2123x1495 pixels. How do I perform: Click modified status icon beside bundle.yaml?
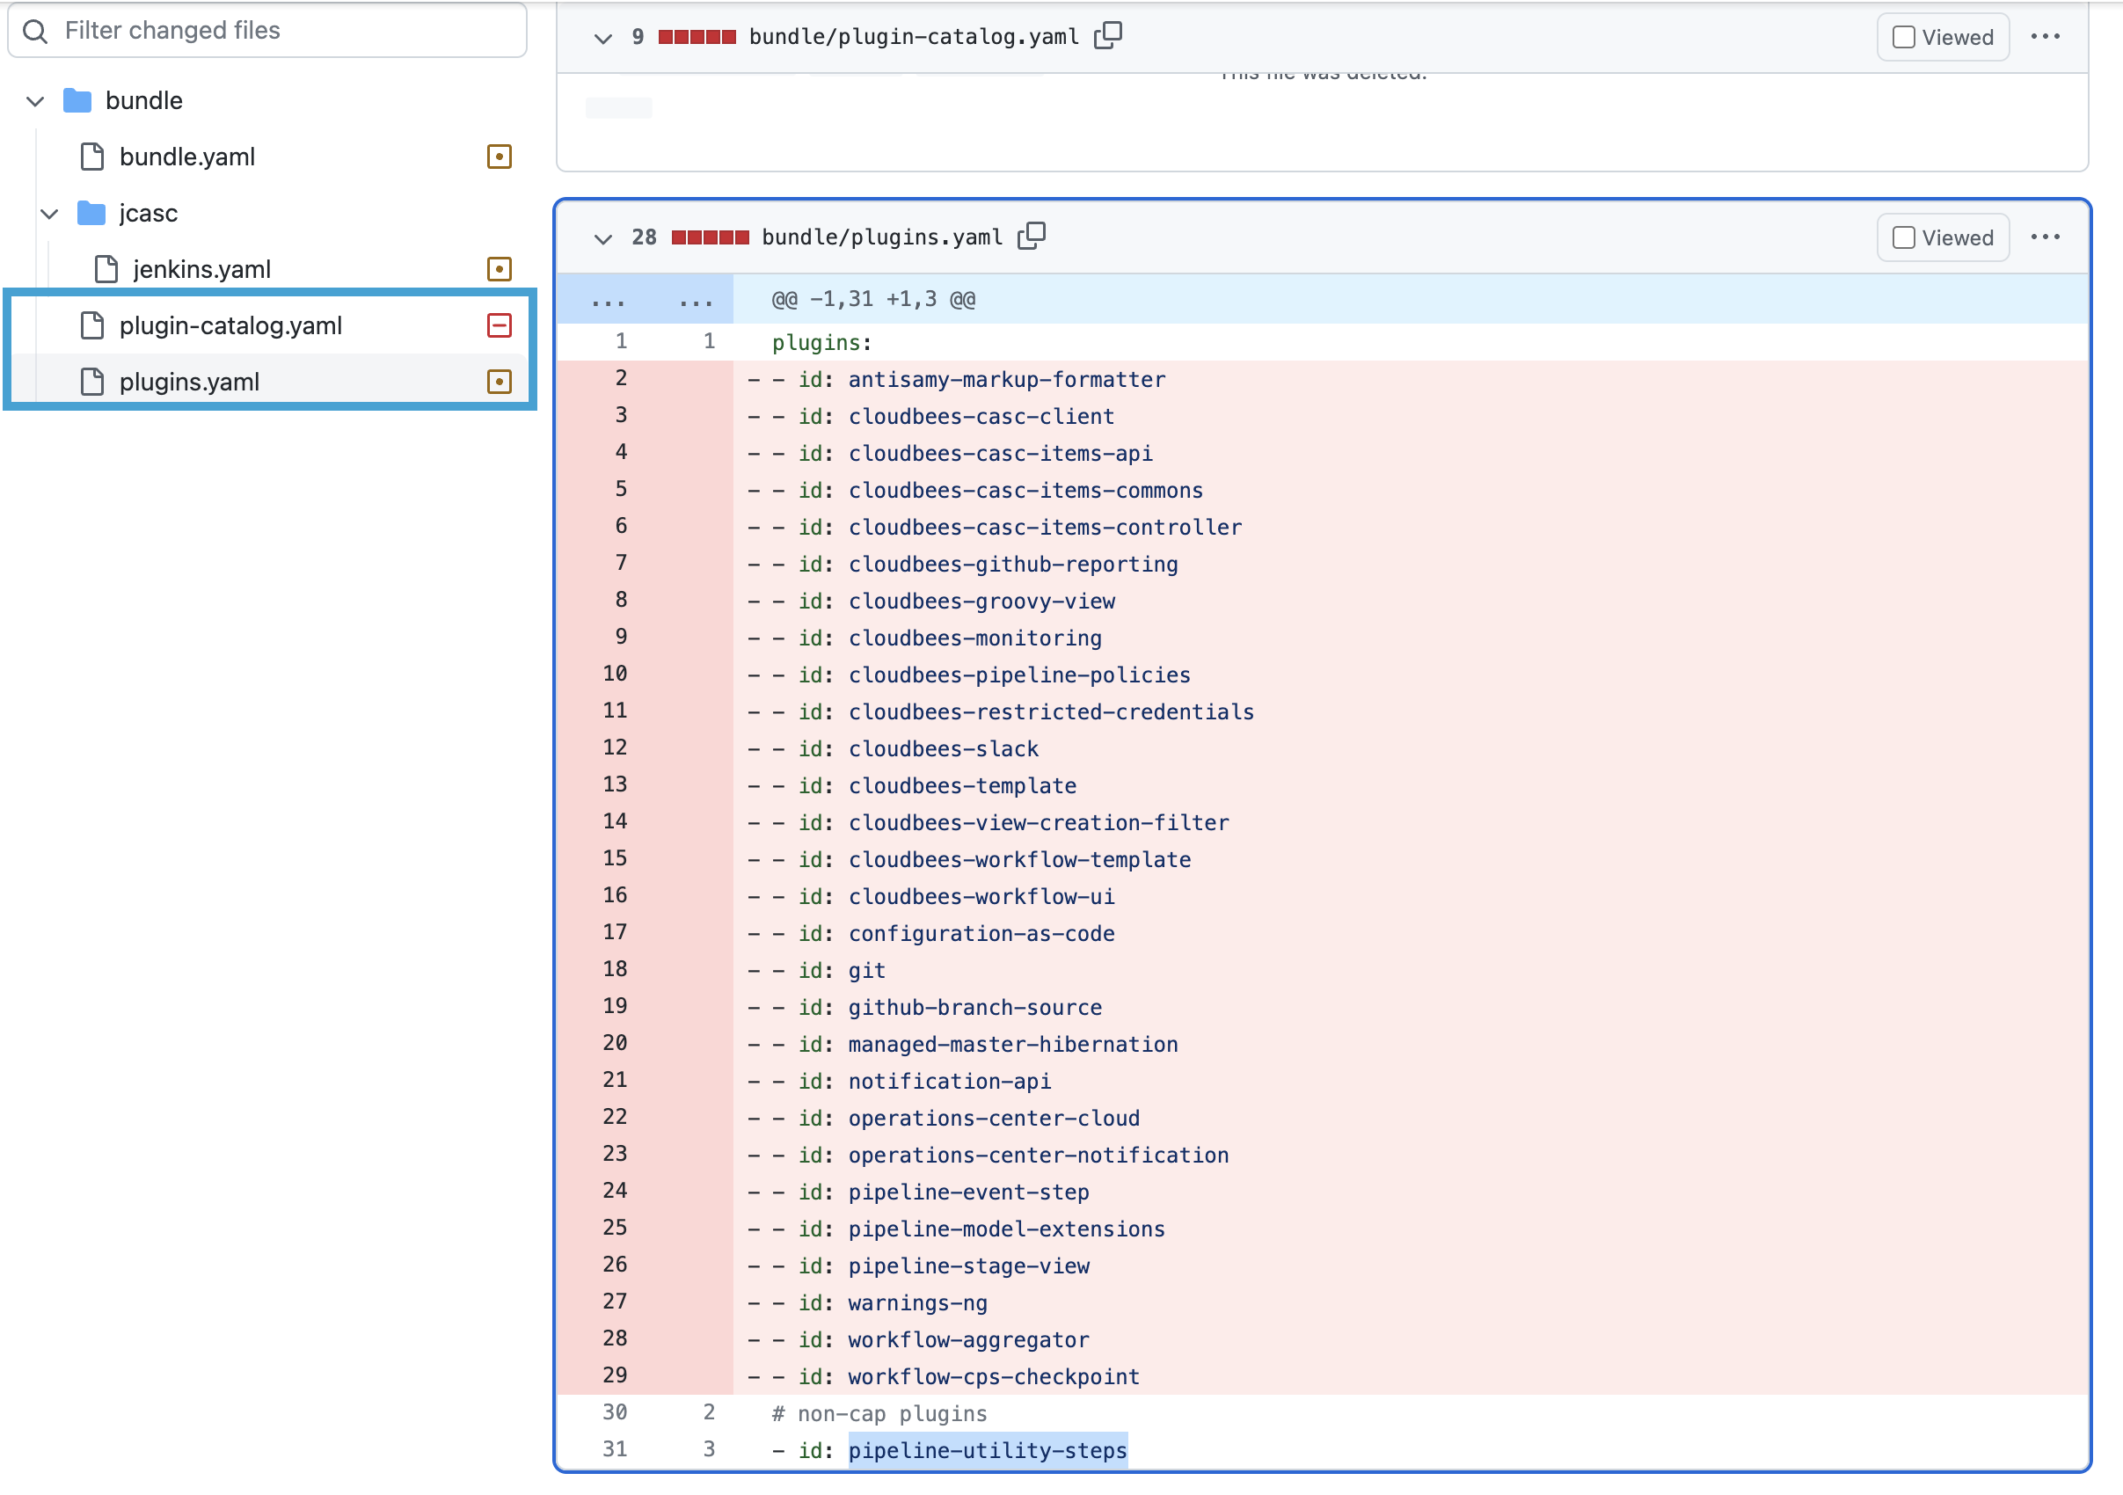coord(500,157)
